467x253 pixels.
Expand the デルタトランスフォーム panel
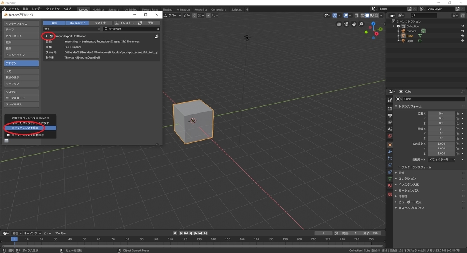(400, 167)
